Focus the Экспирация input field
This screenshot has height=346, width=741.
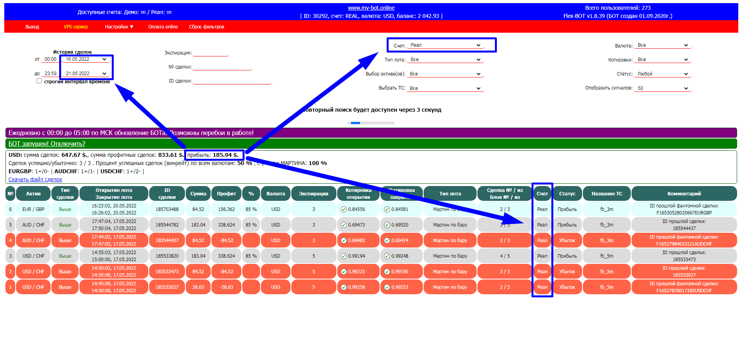211,53
